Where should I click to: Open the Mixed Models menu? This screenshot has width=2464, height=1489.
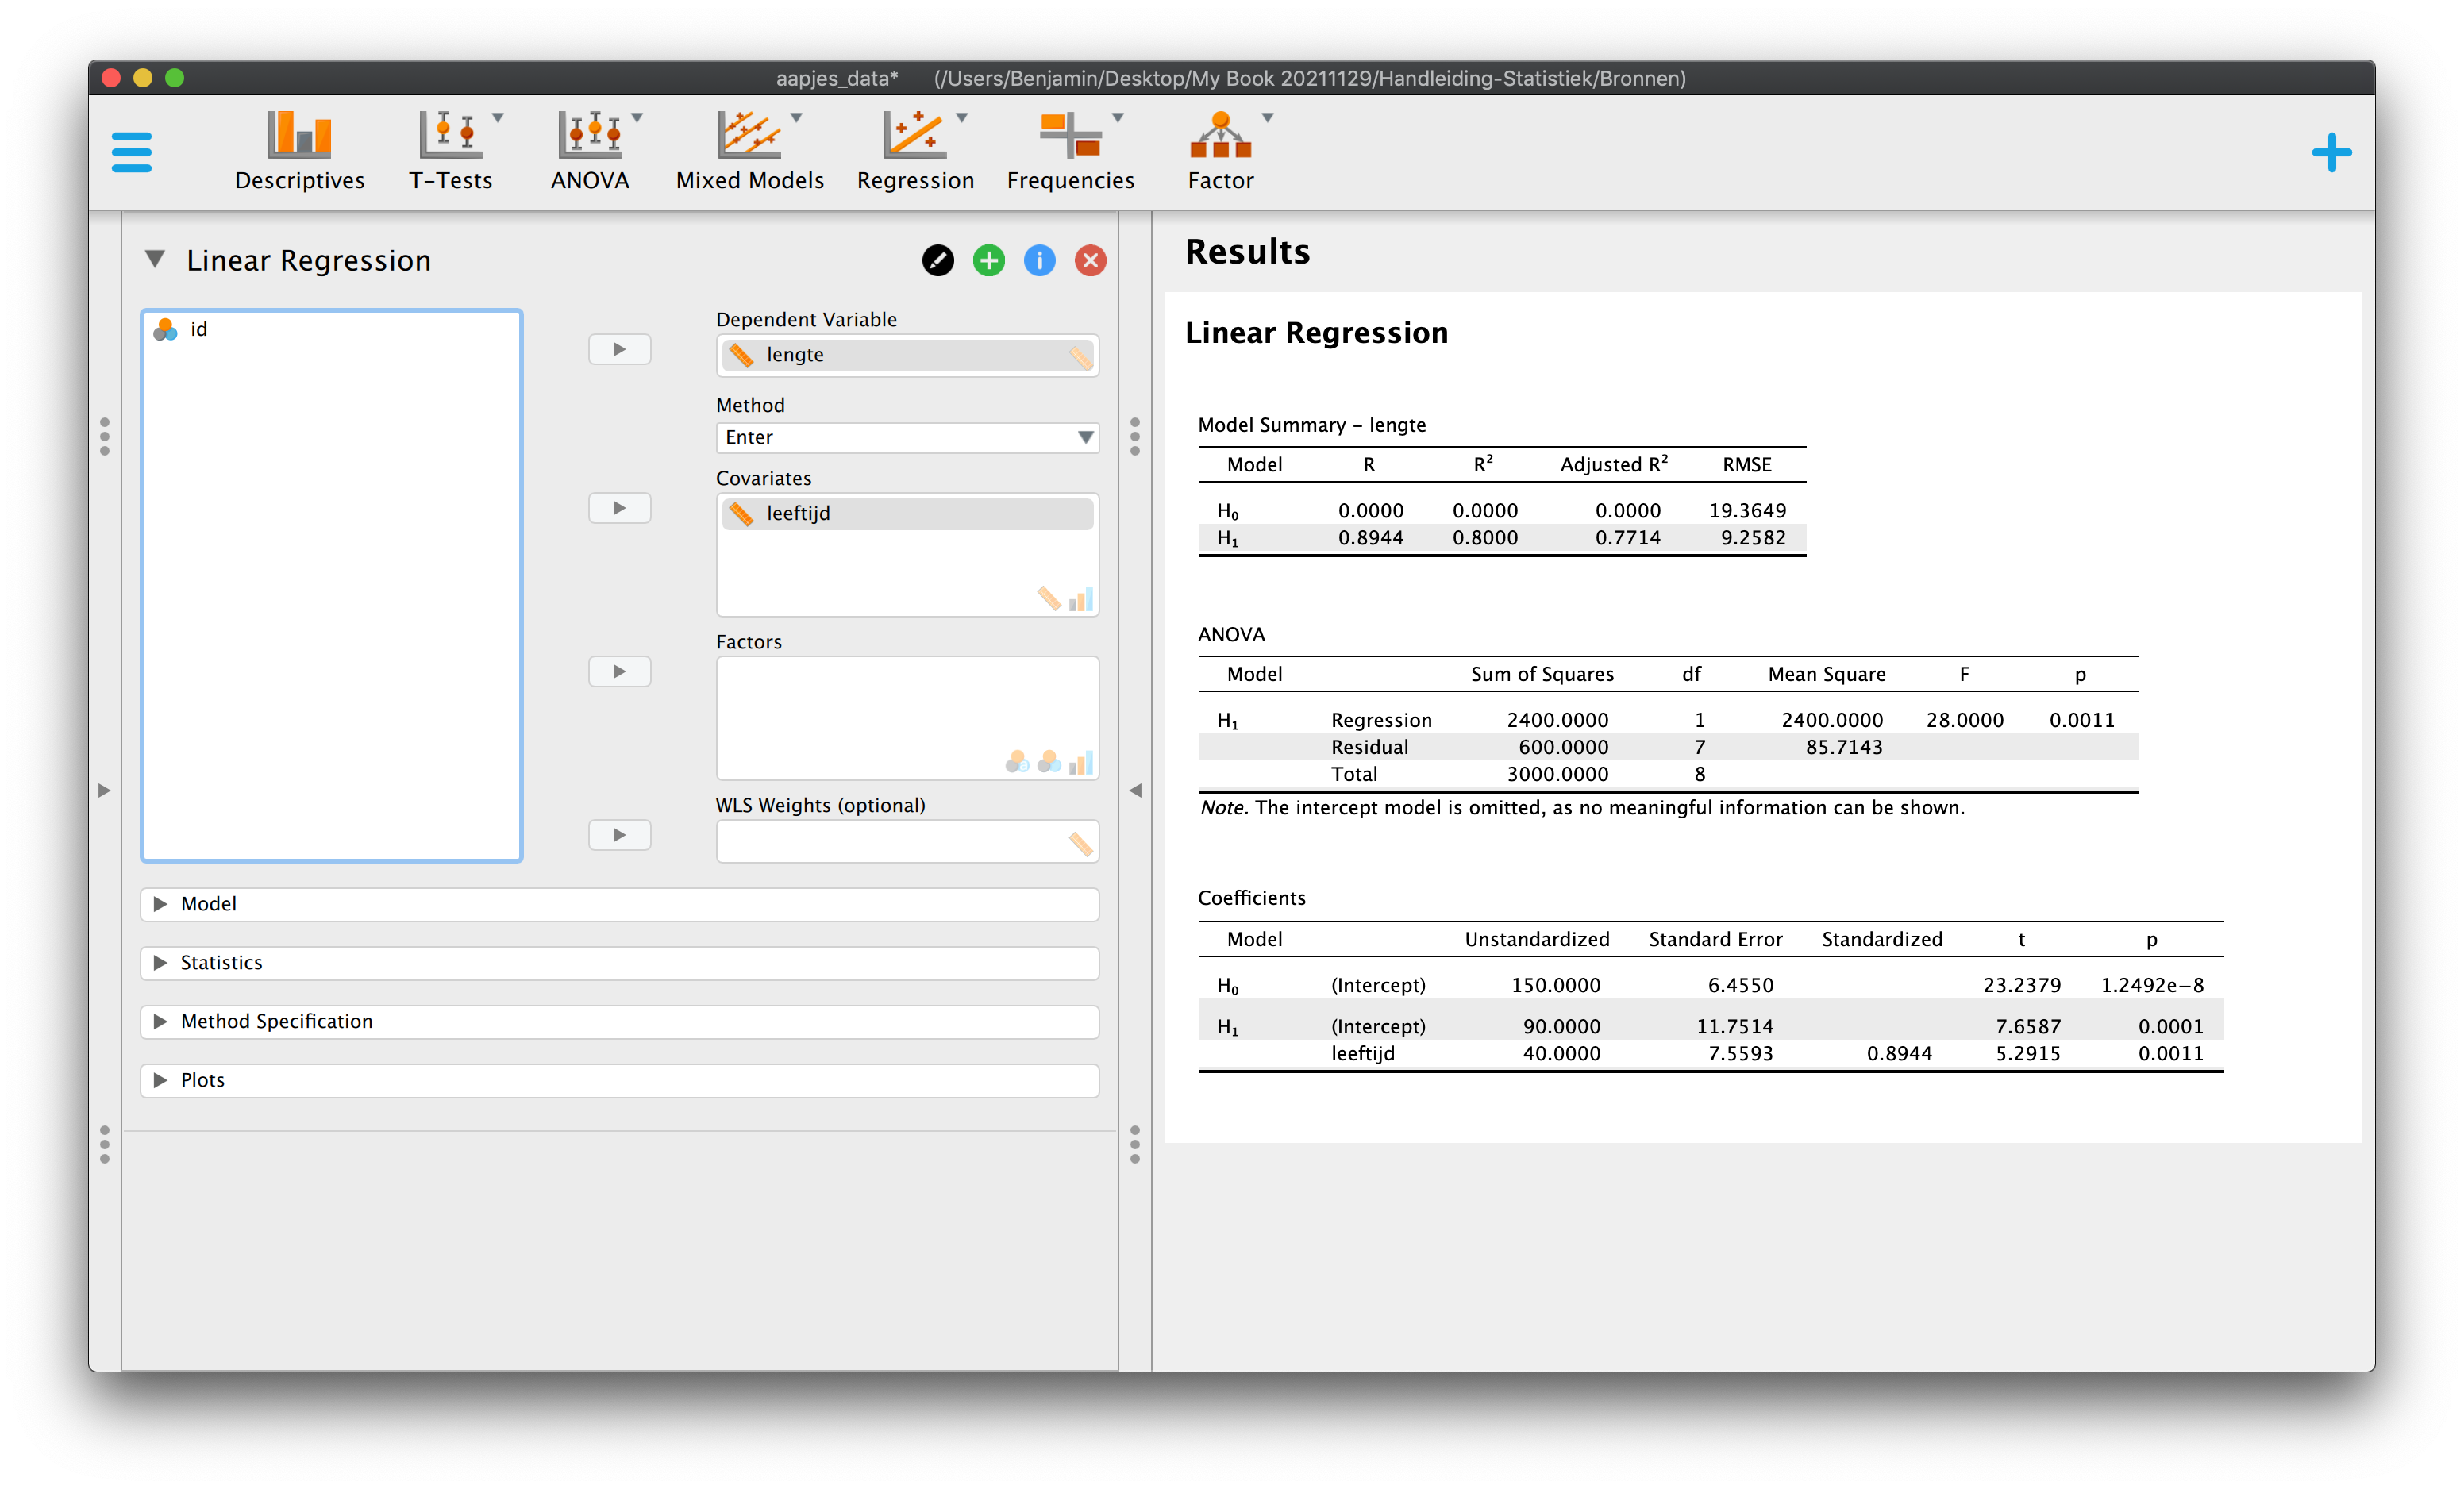tap(750, 151)
